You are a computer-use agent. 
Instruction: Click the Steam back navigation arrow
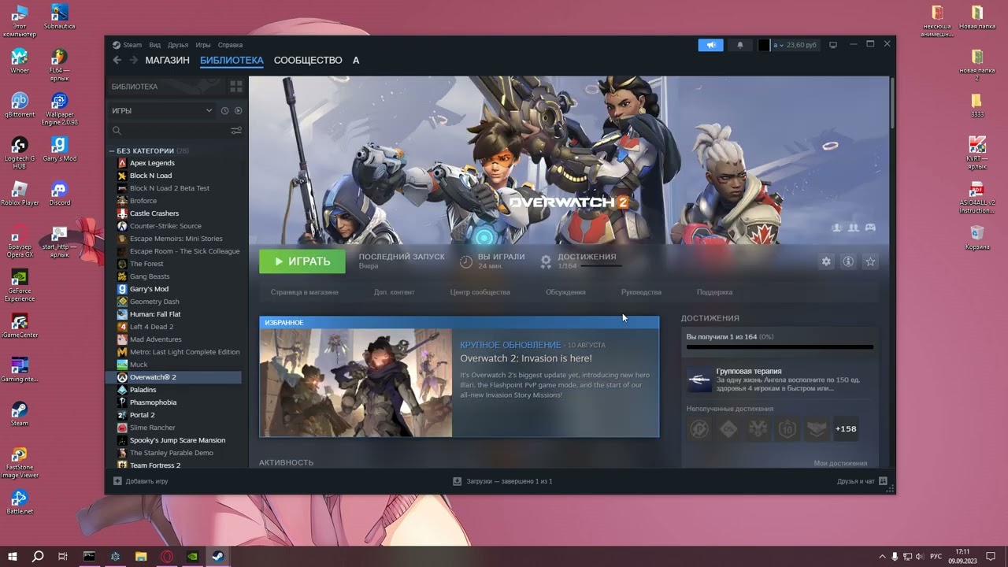point(117,61)
